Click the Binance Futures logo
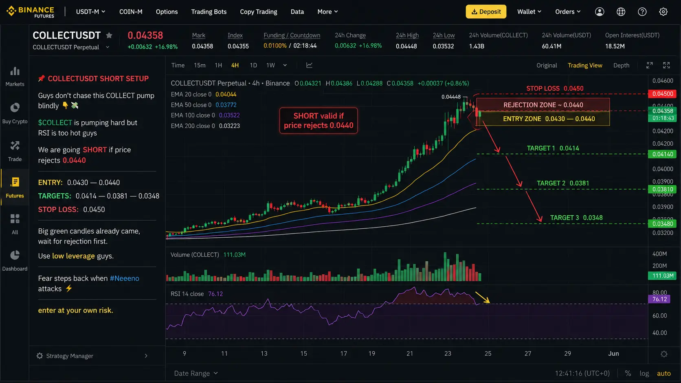This screenshot has height=383, width=681. [x=30, y=12]
